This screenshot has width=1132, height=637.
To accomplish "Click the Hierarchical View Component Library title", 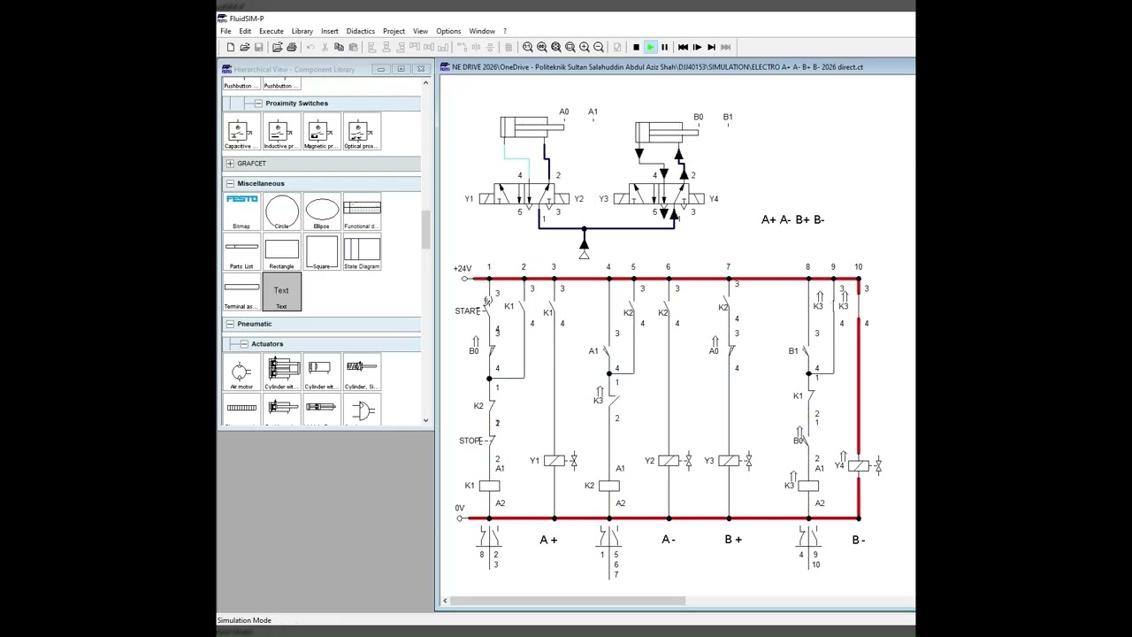I will pyautogui.click(x=294, y=69).
